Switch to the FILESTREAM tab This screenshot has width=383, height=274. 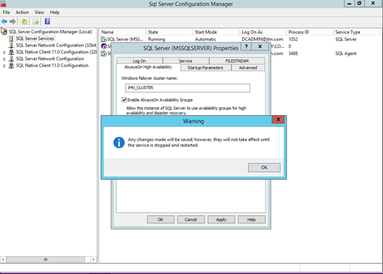tap(237, 61)
